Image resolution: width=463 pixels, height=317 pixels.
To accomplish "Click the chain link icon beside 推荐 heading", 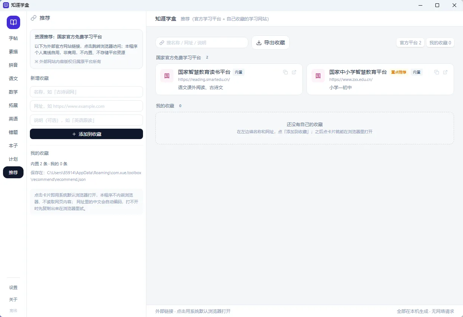I will tap(34, 18).
